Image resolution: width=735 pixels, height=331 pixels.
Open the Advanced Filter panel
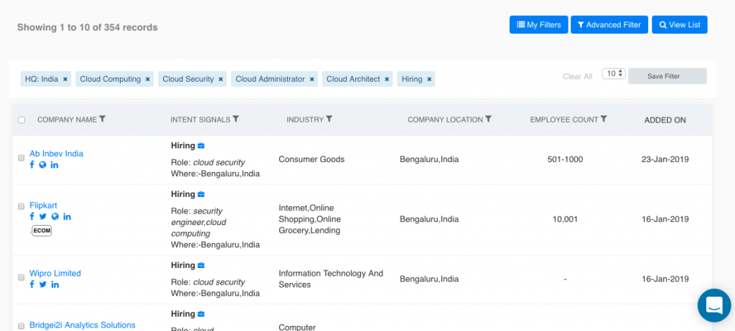609,25
